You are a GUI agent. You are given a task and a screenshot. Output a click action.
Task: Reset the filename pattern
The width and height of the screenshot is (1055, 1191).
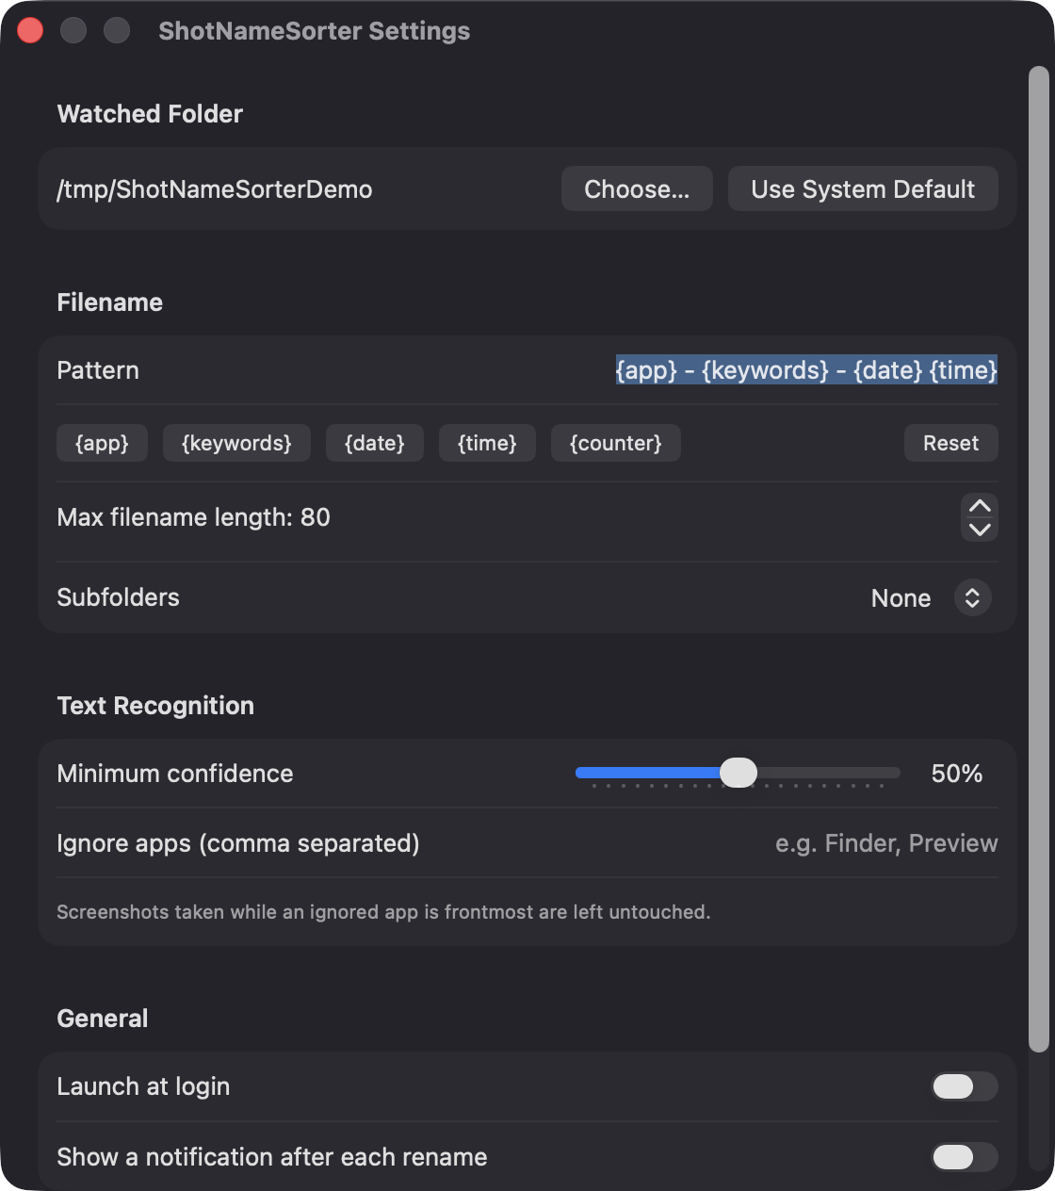(x=950, y=443)
